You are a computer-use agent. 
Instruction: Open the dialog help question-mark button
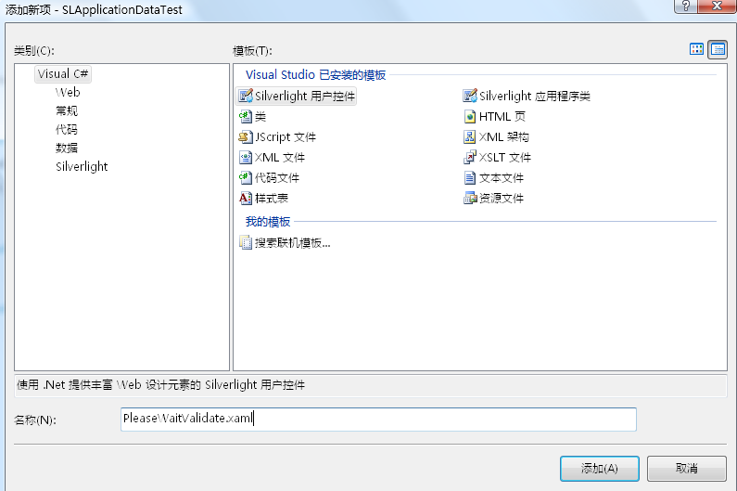tap(686, 6)
